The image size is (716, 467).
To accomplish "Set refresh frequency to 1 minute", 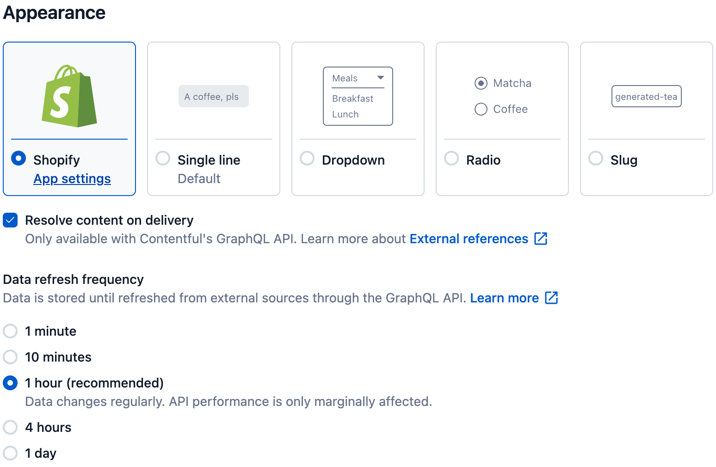I will click(x=10, y=331).
